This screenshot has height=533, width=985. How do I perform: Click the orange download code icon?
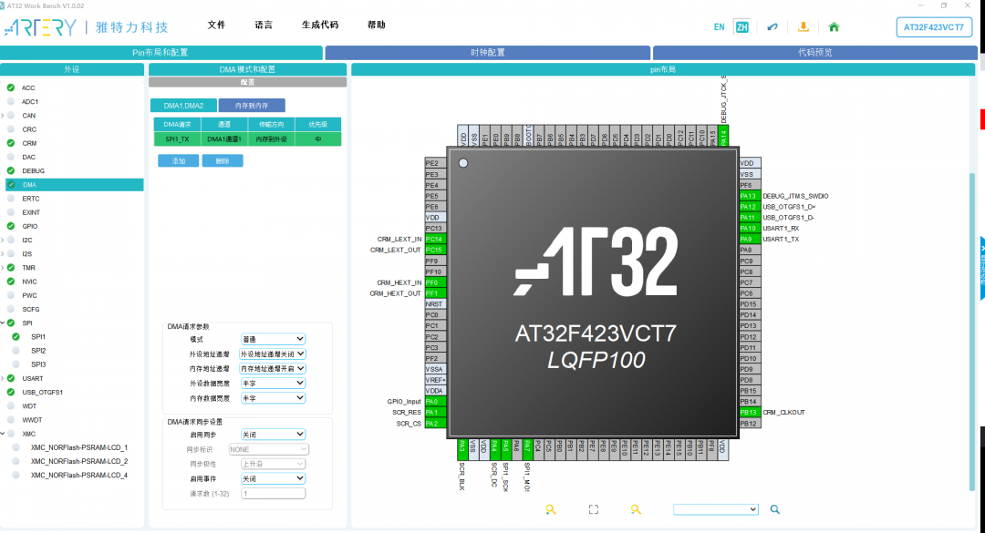tap(804, 27)
